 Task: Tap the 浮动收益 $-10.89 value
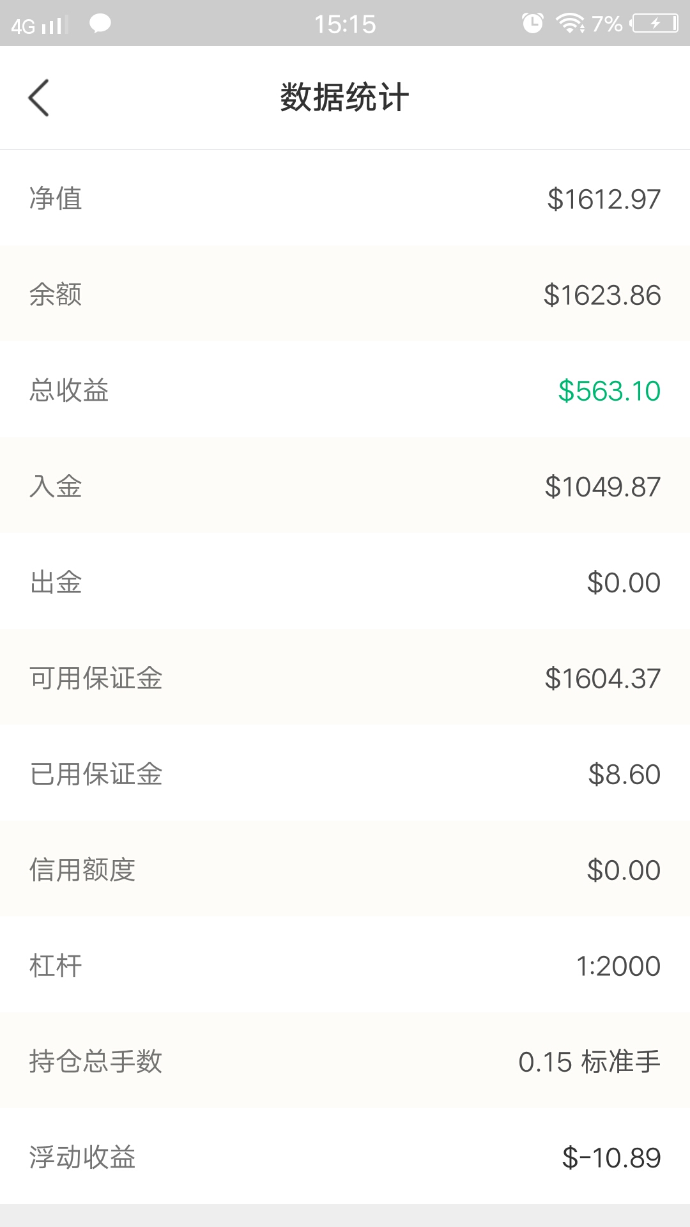(x=611, y=1157)
